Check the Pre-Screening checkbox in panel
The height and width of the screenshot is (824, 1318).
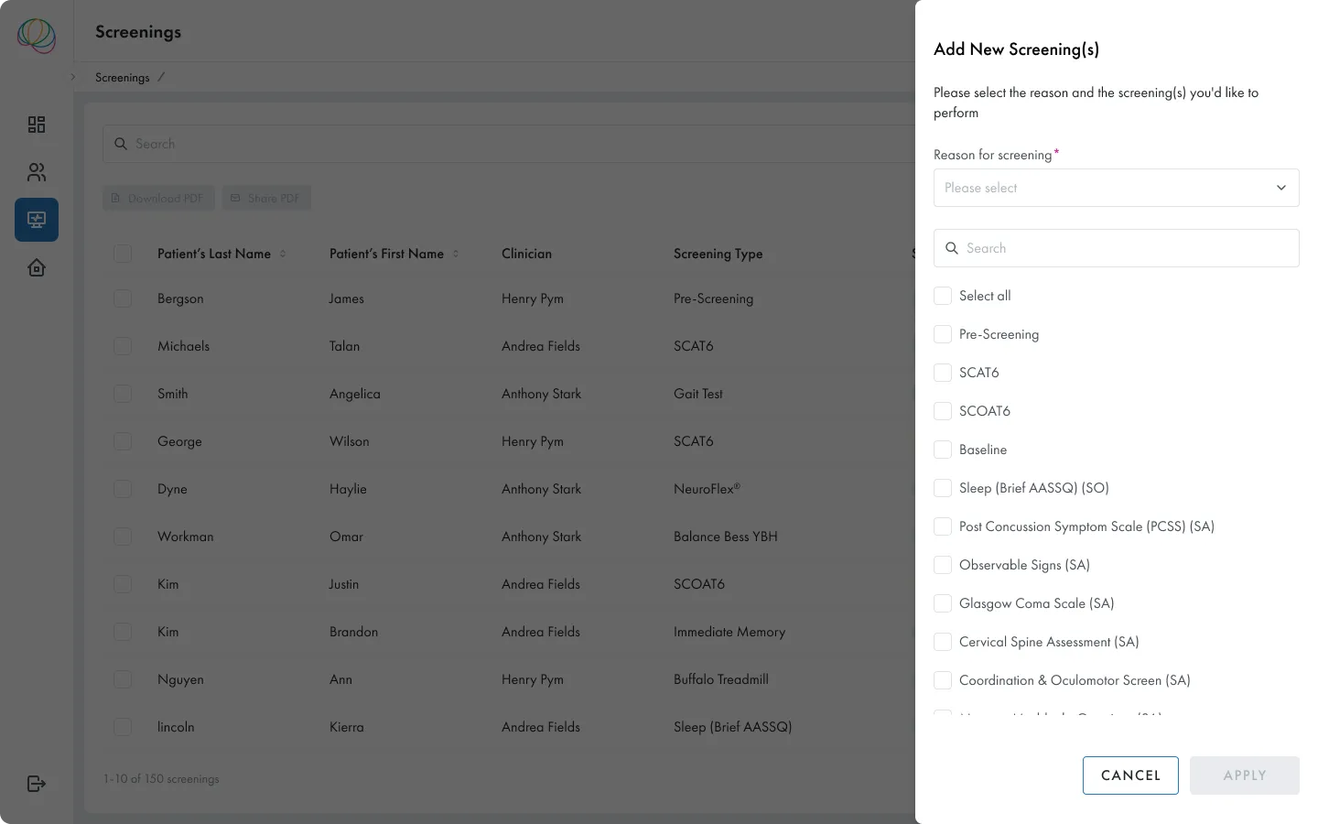943,334
